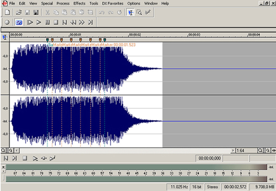The width and height of the screenshot is (276, 191).
Task: Select the Pencil tool in toolbar
Action: tap(148, 13)
